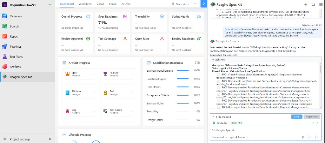Switch to the Workflows tab
This screenshot has height=143, width=325.
click(85, 4)
